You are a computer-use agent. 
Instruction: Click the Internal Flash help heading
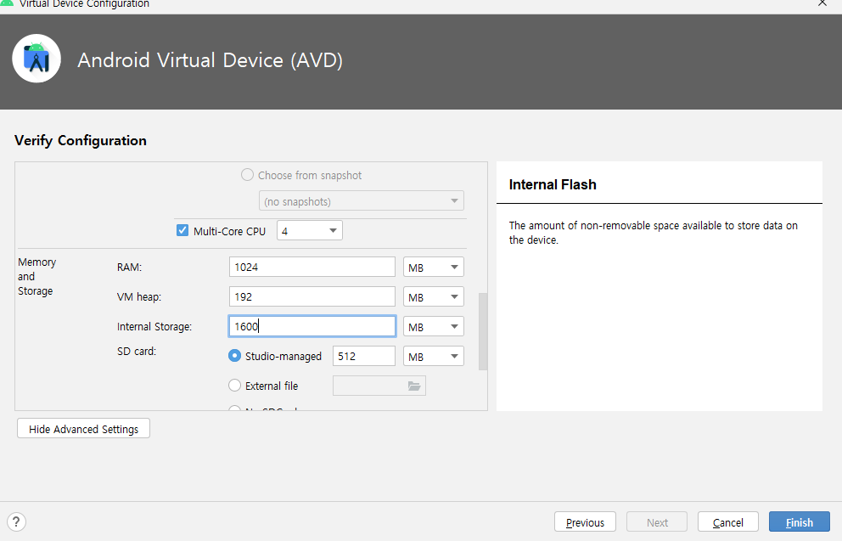click(553, 184)
